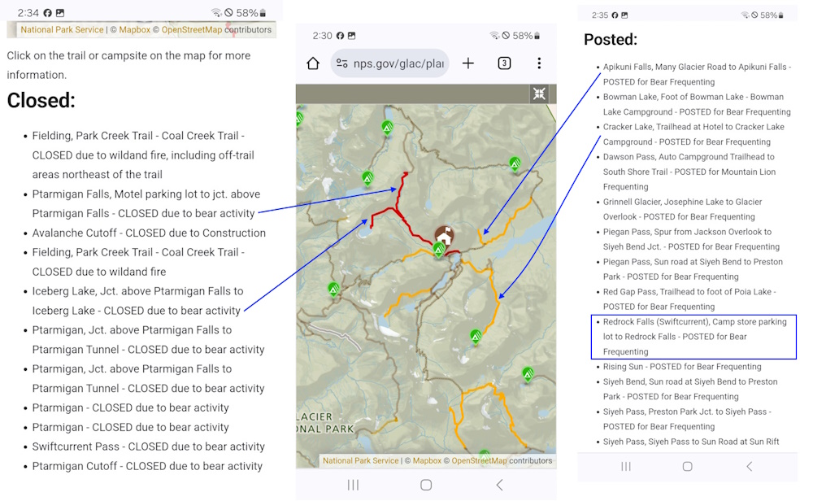
Task: Open the National Park Service link below the map
Action: (361, 461)
